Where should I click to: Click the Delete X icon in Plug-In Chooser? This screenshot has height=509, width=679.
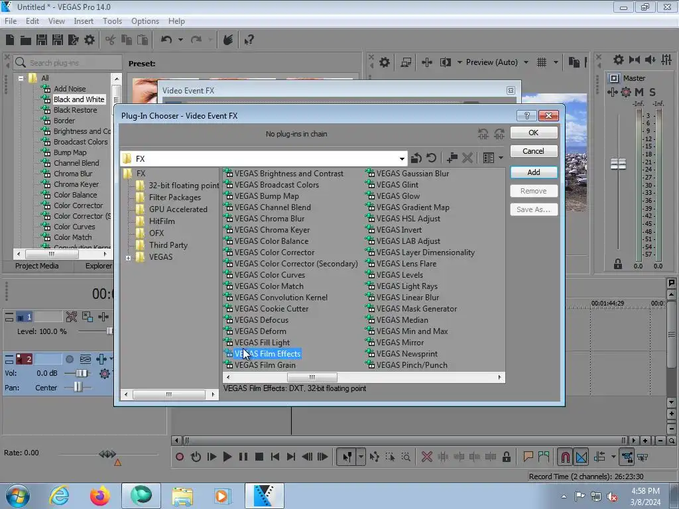pyautogui.click(x=467, y=158)
